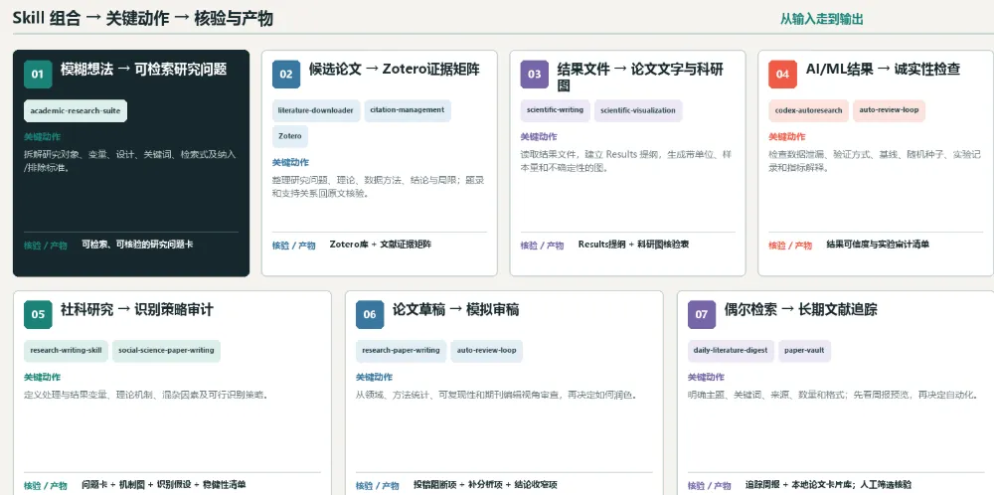Select the research-writing-skill tag
Image resolution: width=994 pixels, height=495 pixels.
click(x=66, y=351)
